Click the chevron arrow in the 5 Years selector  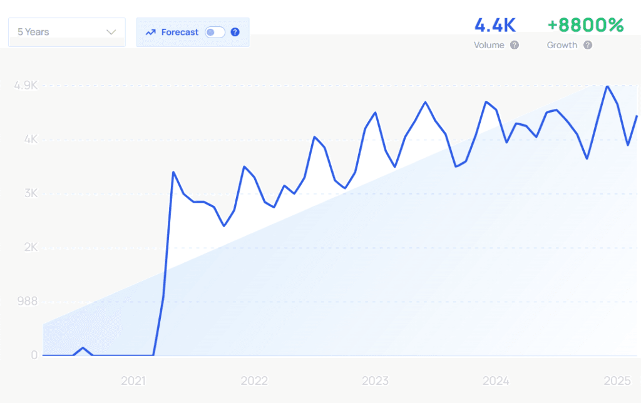111,32
